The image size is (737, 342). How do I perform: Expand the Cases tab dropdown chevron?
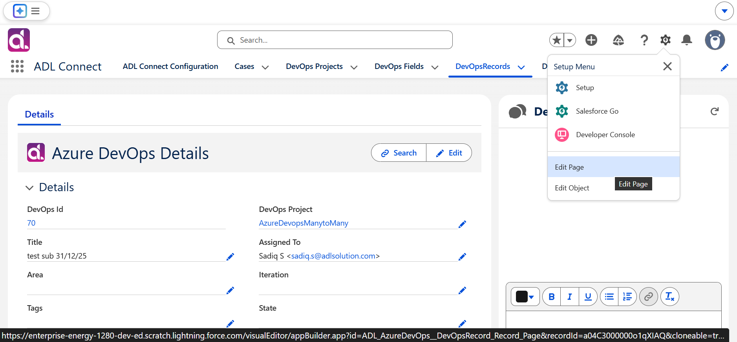click(265, 67)
